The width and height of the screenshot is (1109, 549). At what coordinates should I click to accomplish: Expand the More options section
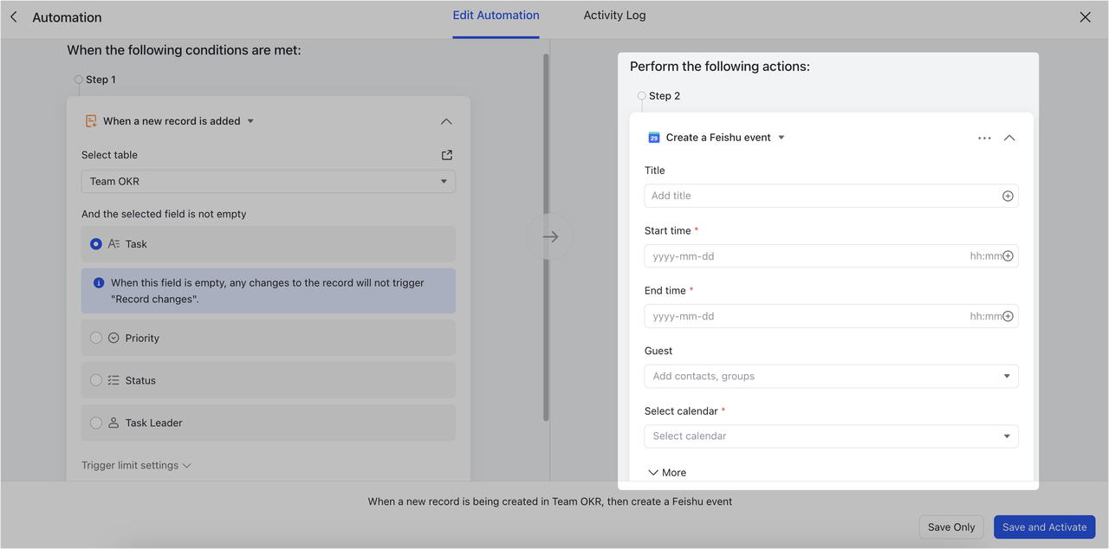[667, 473]
